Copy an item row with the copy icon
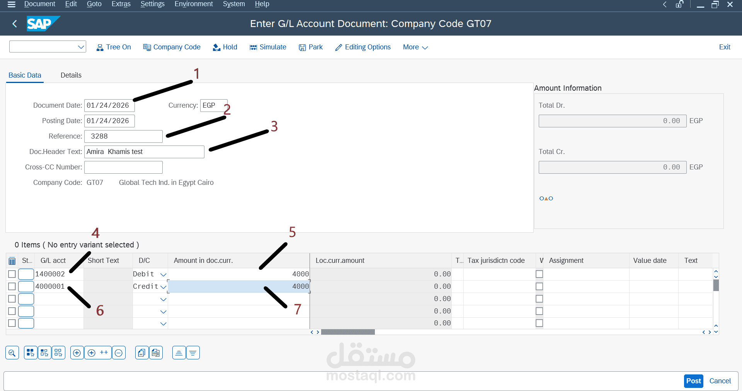The height and width of the screenshot is (391, 742). [141, 352]
